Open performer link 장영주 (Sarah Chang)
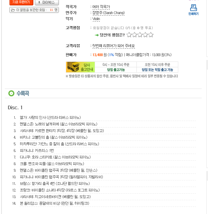Screen dimensions: 208x214 108,13
